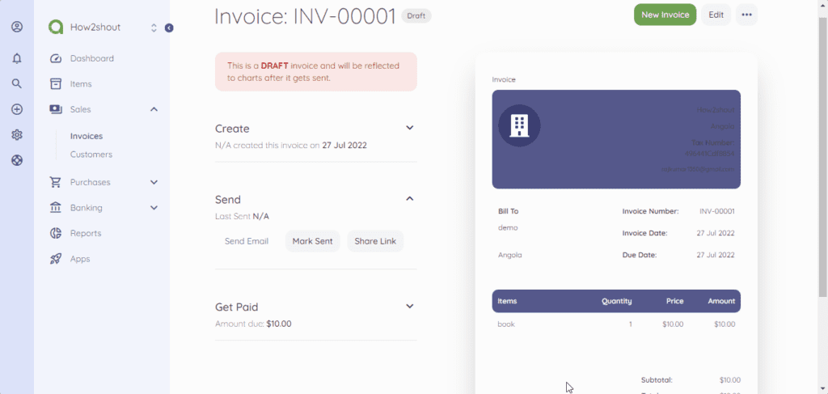Open the help lifebuoy icon

17,159
